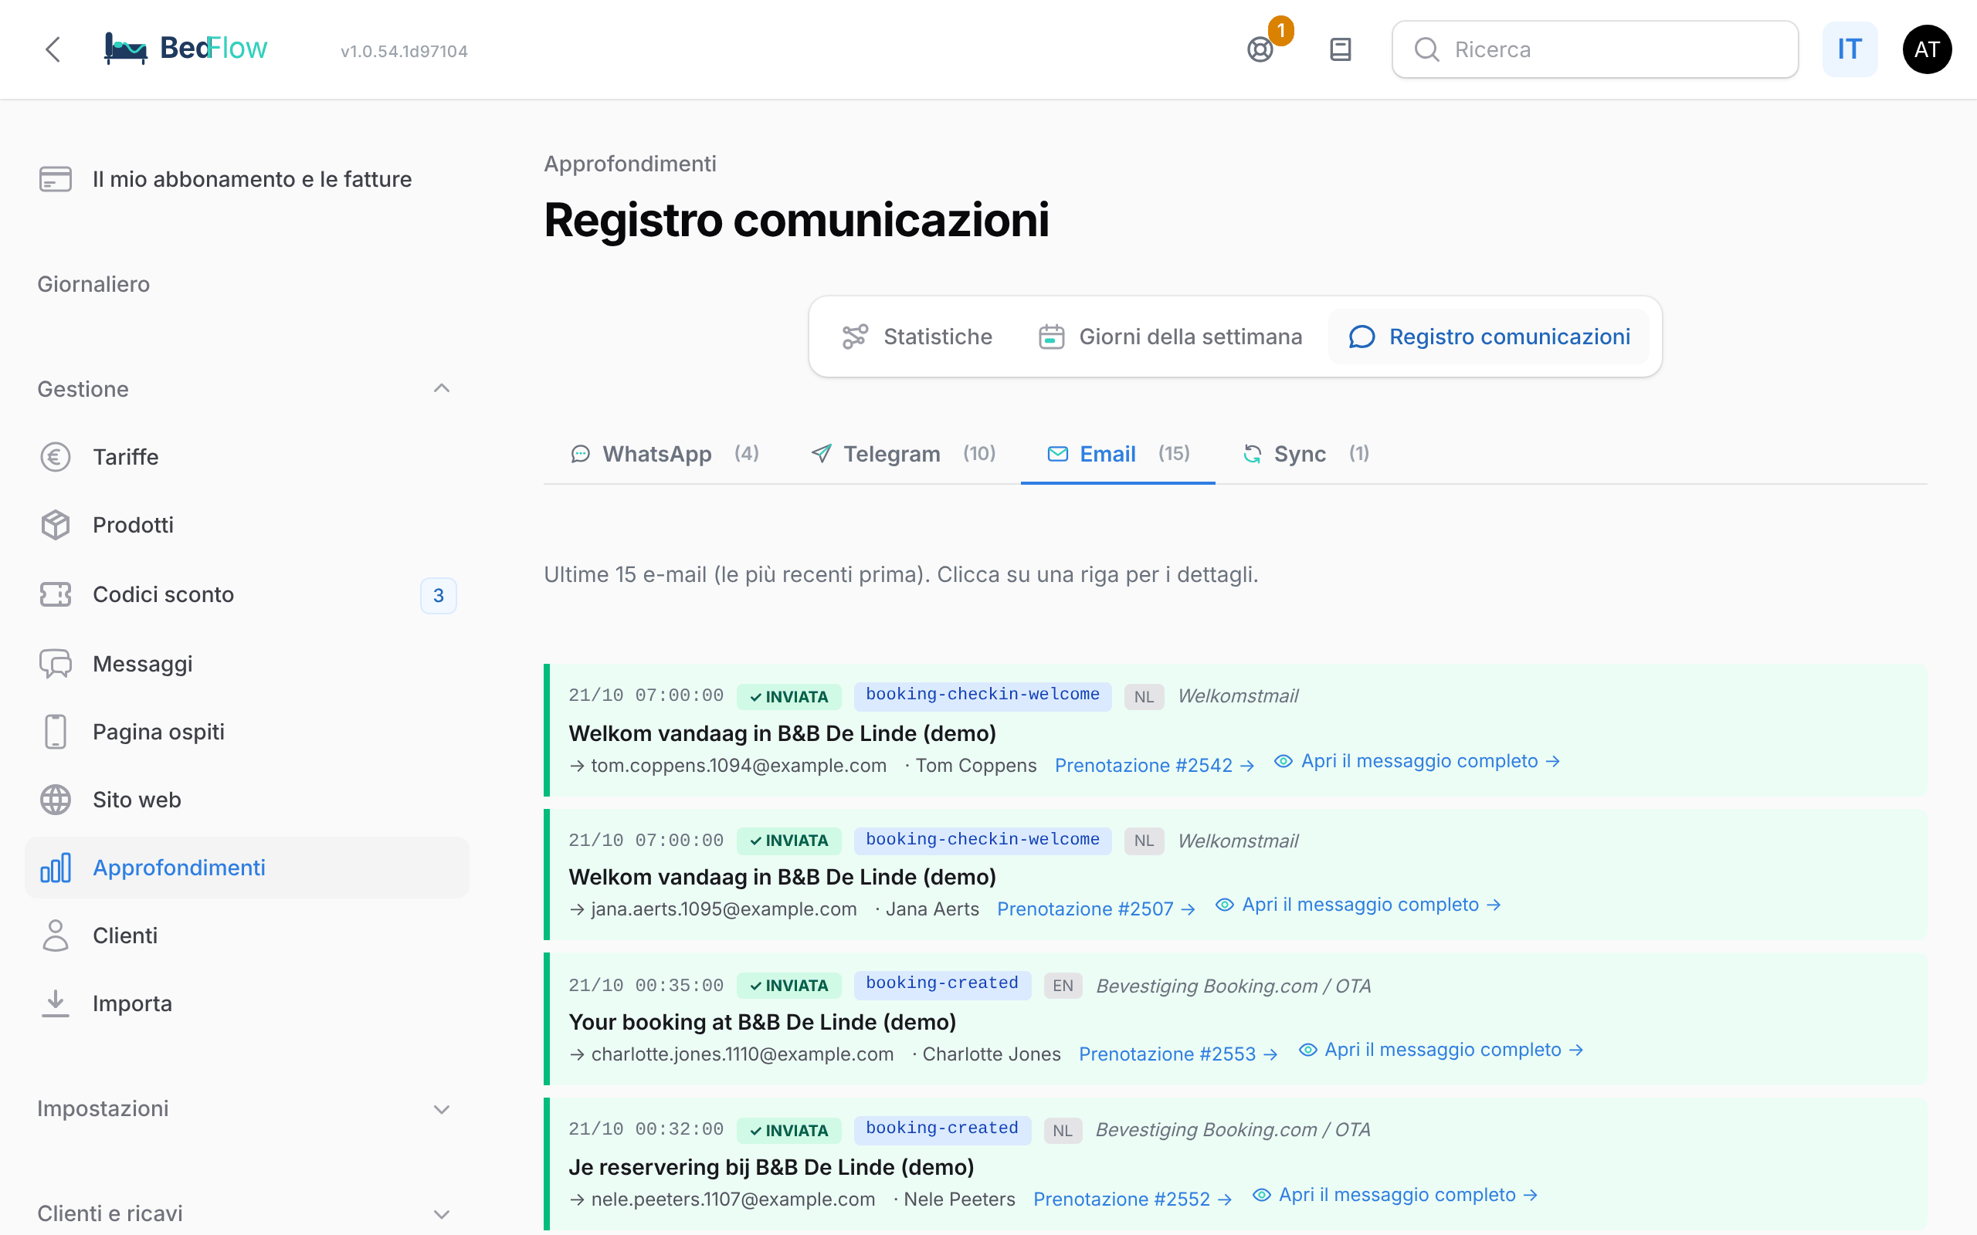Image resolution: width=1977 pixels, height=1235 pixels.
Task: Click the AT user avatar
Action: point(1926,49)
